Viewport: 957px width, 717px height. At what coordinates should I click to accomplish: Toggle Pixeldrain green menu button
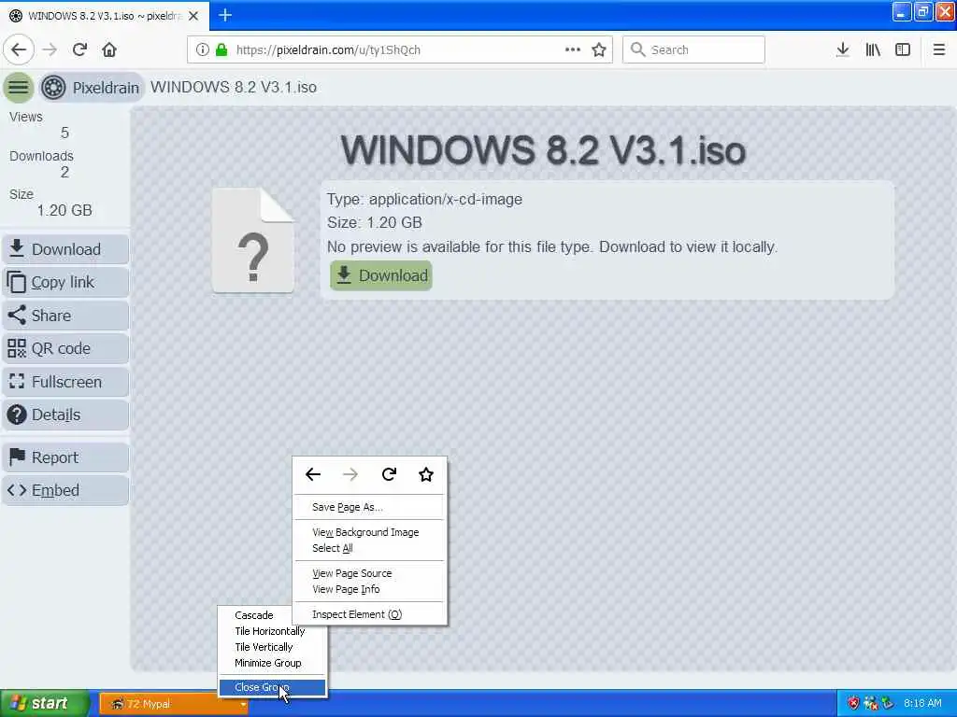(19, 87)
